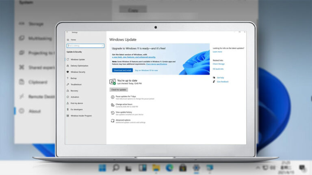Expand hidden system tray icons chevron
The height and width of the screenshot is (175, 312).
pyautogui.click(x=258, y=168)
